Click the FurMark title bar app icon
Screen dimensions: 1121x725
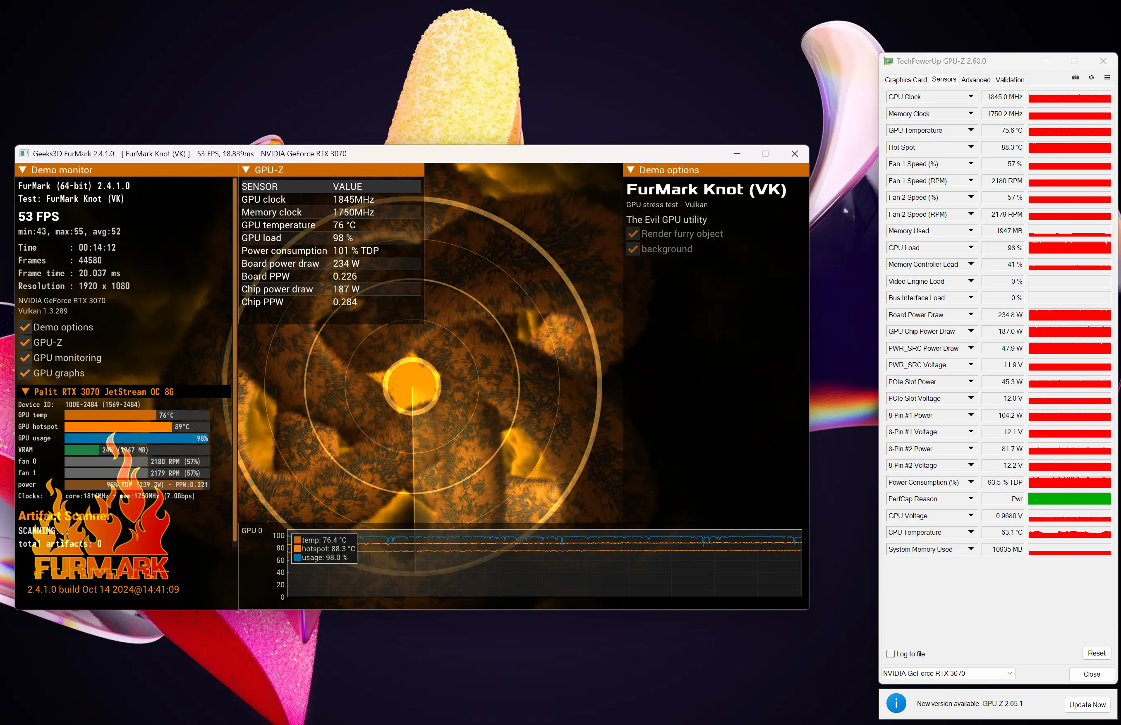[x=24, y=153]
